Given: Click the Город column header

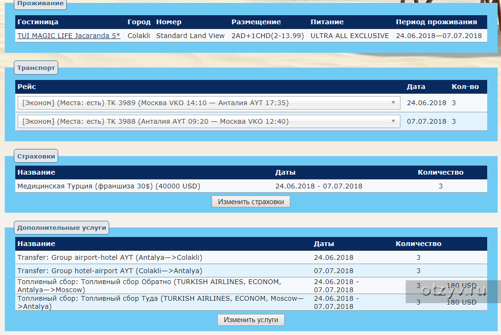Looking at the screenshot, I should pyautogui.click(x=139, y=22).
